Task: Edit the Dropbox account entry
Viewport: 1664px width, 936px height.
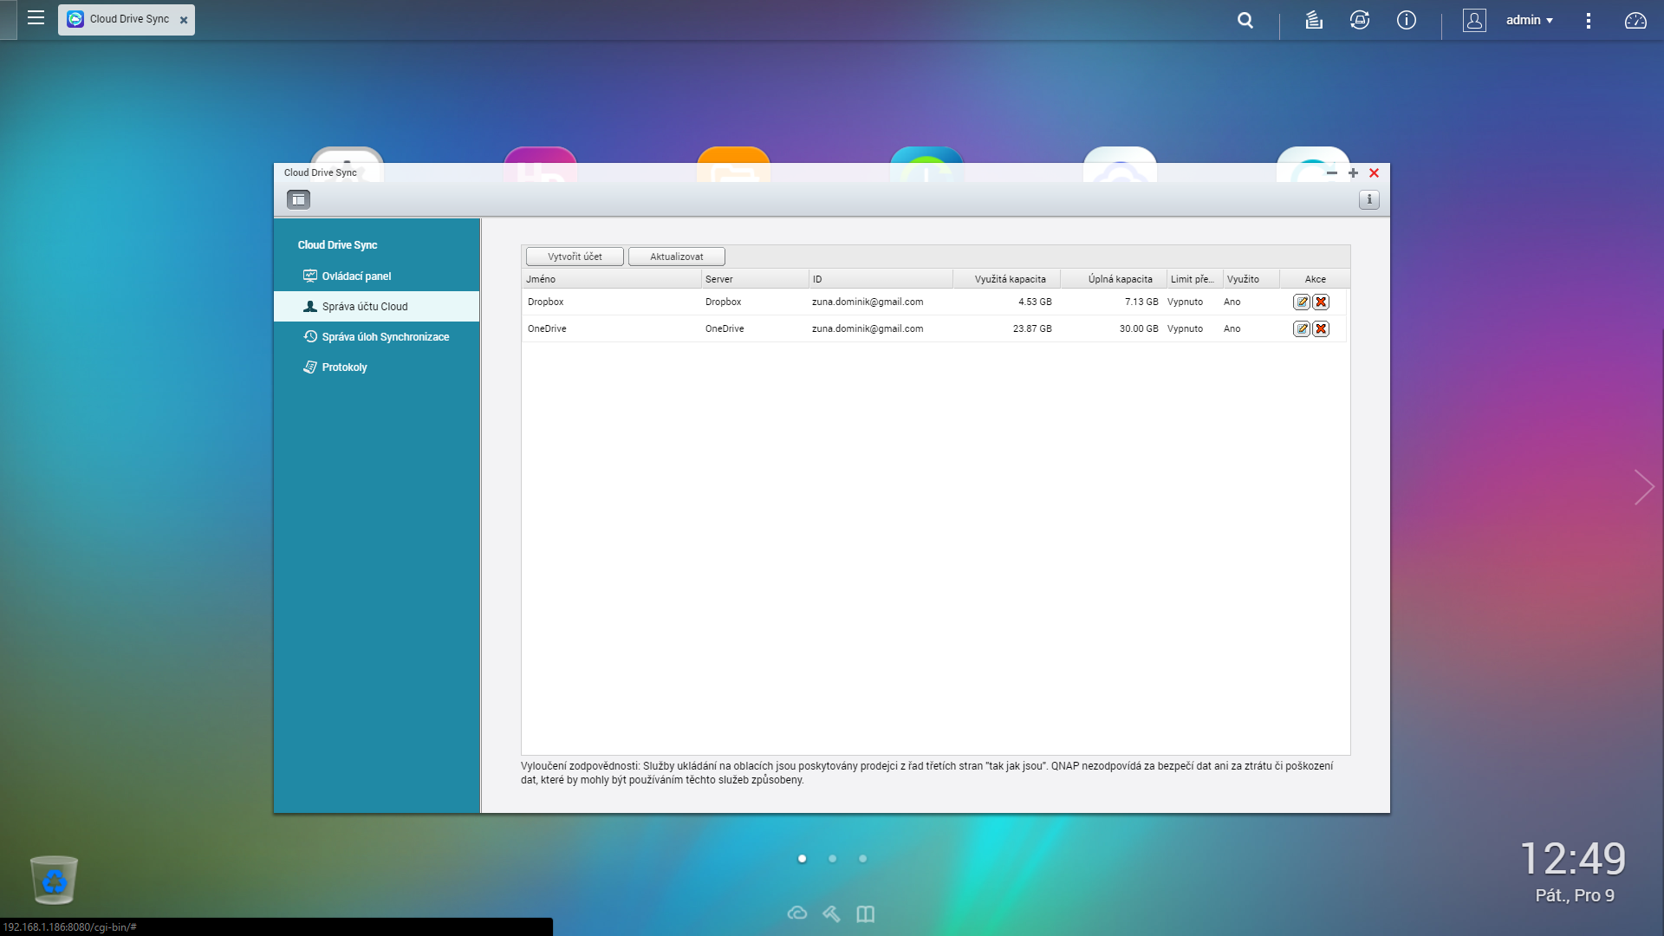Action: [x=1301, y=302]
